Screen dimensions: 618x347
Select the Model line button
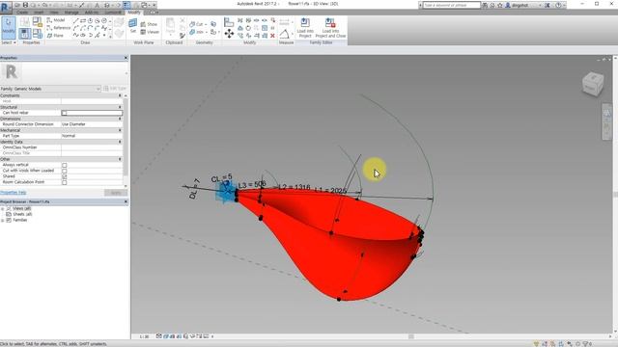pyautogui.click(x=56, y=20)
